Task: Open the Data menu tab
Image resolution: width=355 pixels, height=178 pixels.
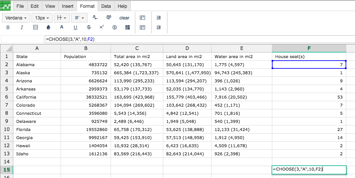Action: point(106,6)
